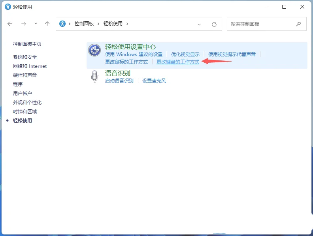Viewport: 313px width, 236px height.
Task: Expand chevron before 控制面板 breadcrumb
Action: click(70, 24)
